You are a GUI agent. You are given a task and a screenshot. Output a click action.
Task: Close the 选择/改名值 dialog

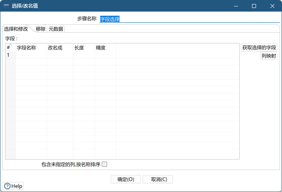272,6
